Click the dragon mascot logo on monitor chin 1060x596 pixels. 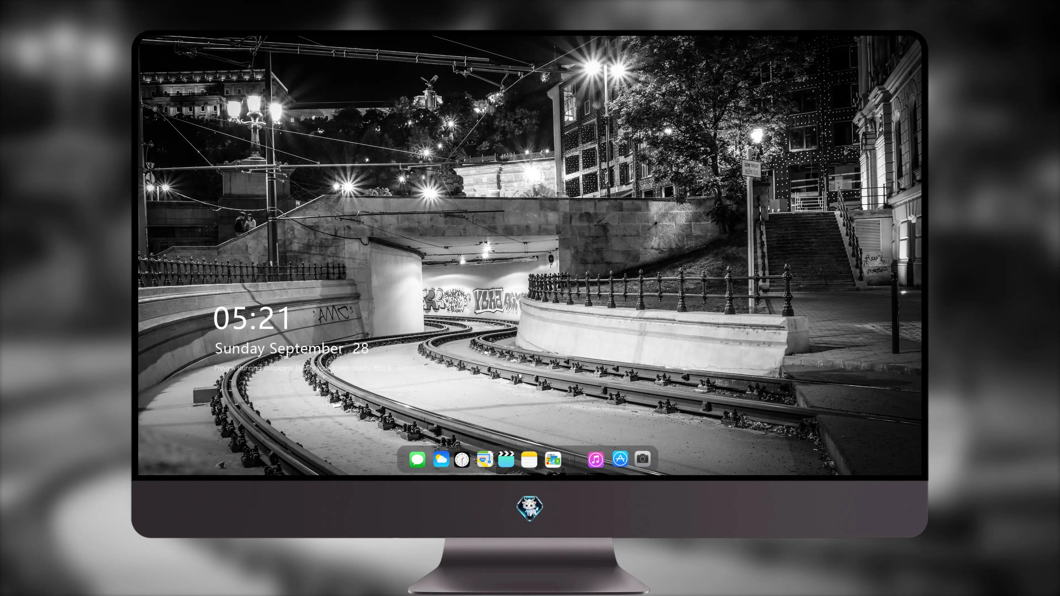(530, 508)
